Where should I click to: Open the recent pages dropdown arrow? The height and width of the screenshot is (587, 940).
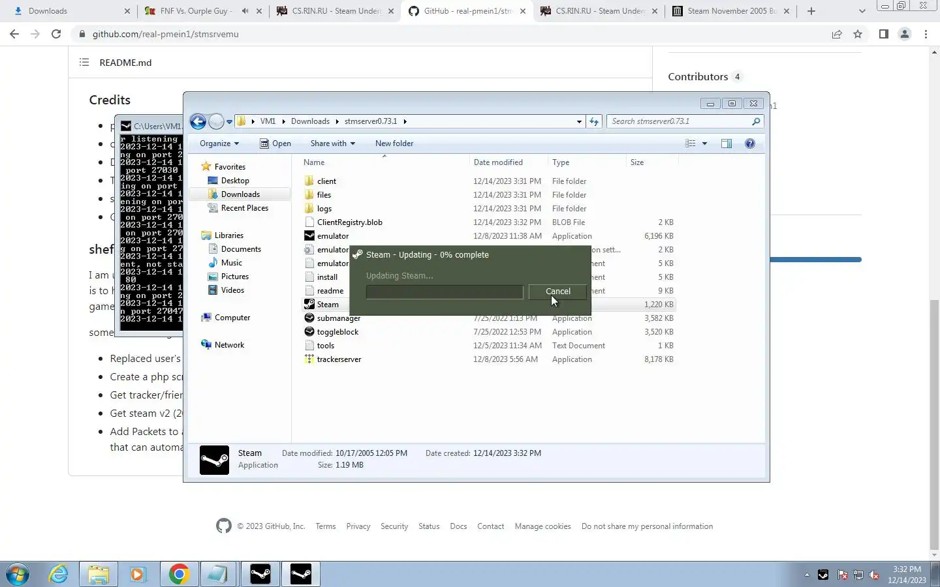tap(229, 122)
